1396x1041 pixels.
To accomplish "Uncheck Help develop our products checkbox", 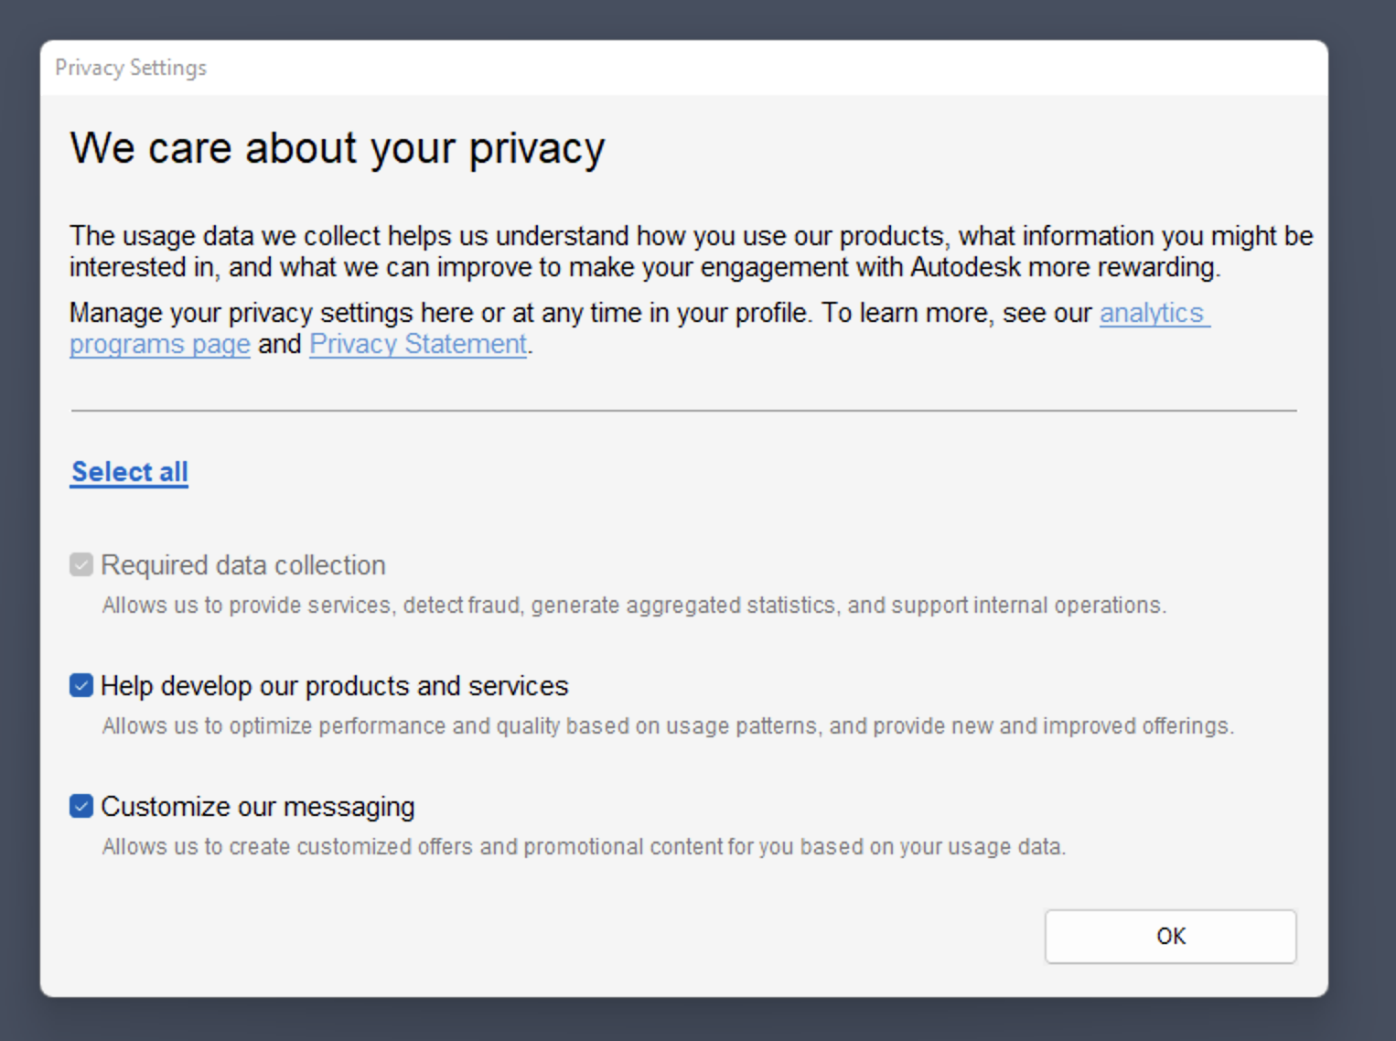I will pyautogui.click(x=81, y=685).
